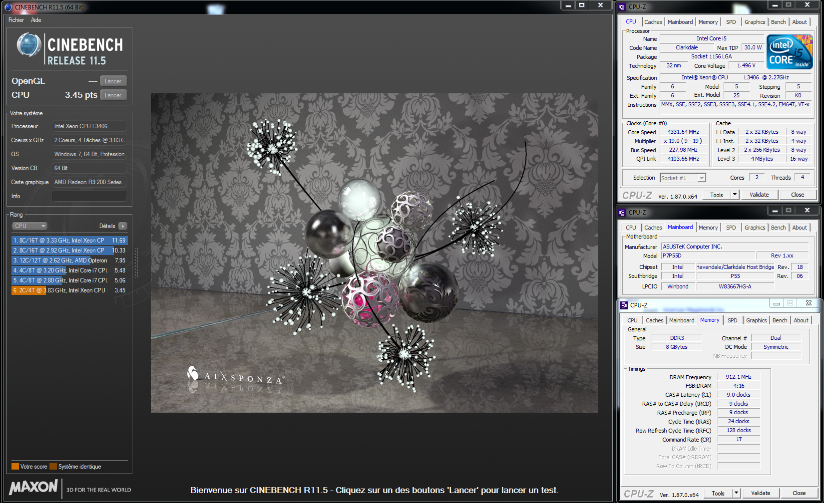824x503 pixels.
Task: Click middle CPU-Z window title icon
Action: [622, 213]
